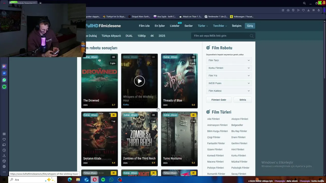This screenshot has height=183, width=326.
Task: Open Film izle in the top menu
Action: click(x=144, y=26)
